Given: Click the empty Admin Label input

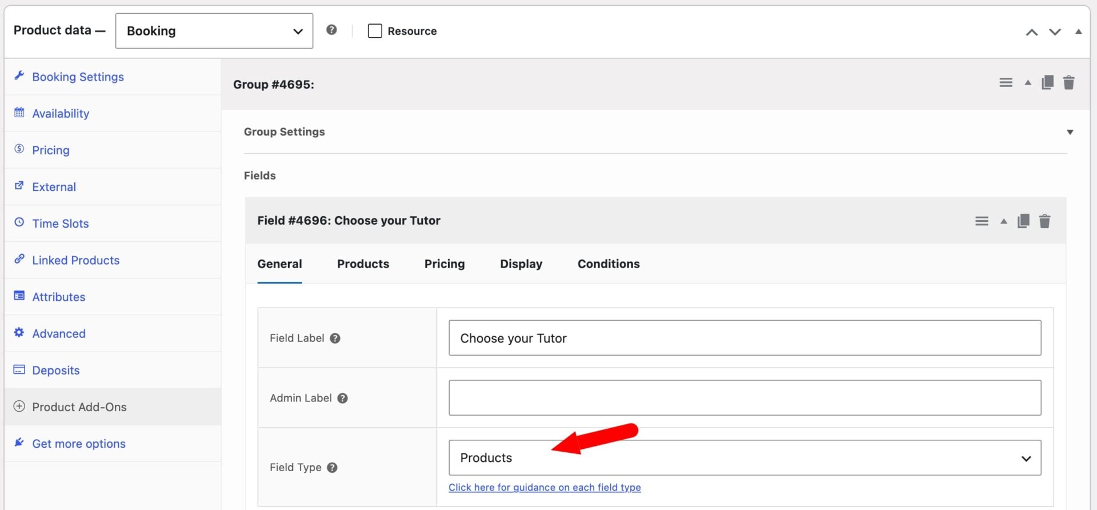Looking at the screenshot, I should pos(744,397).
